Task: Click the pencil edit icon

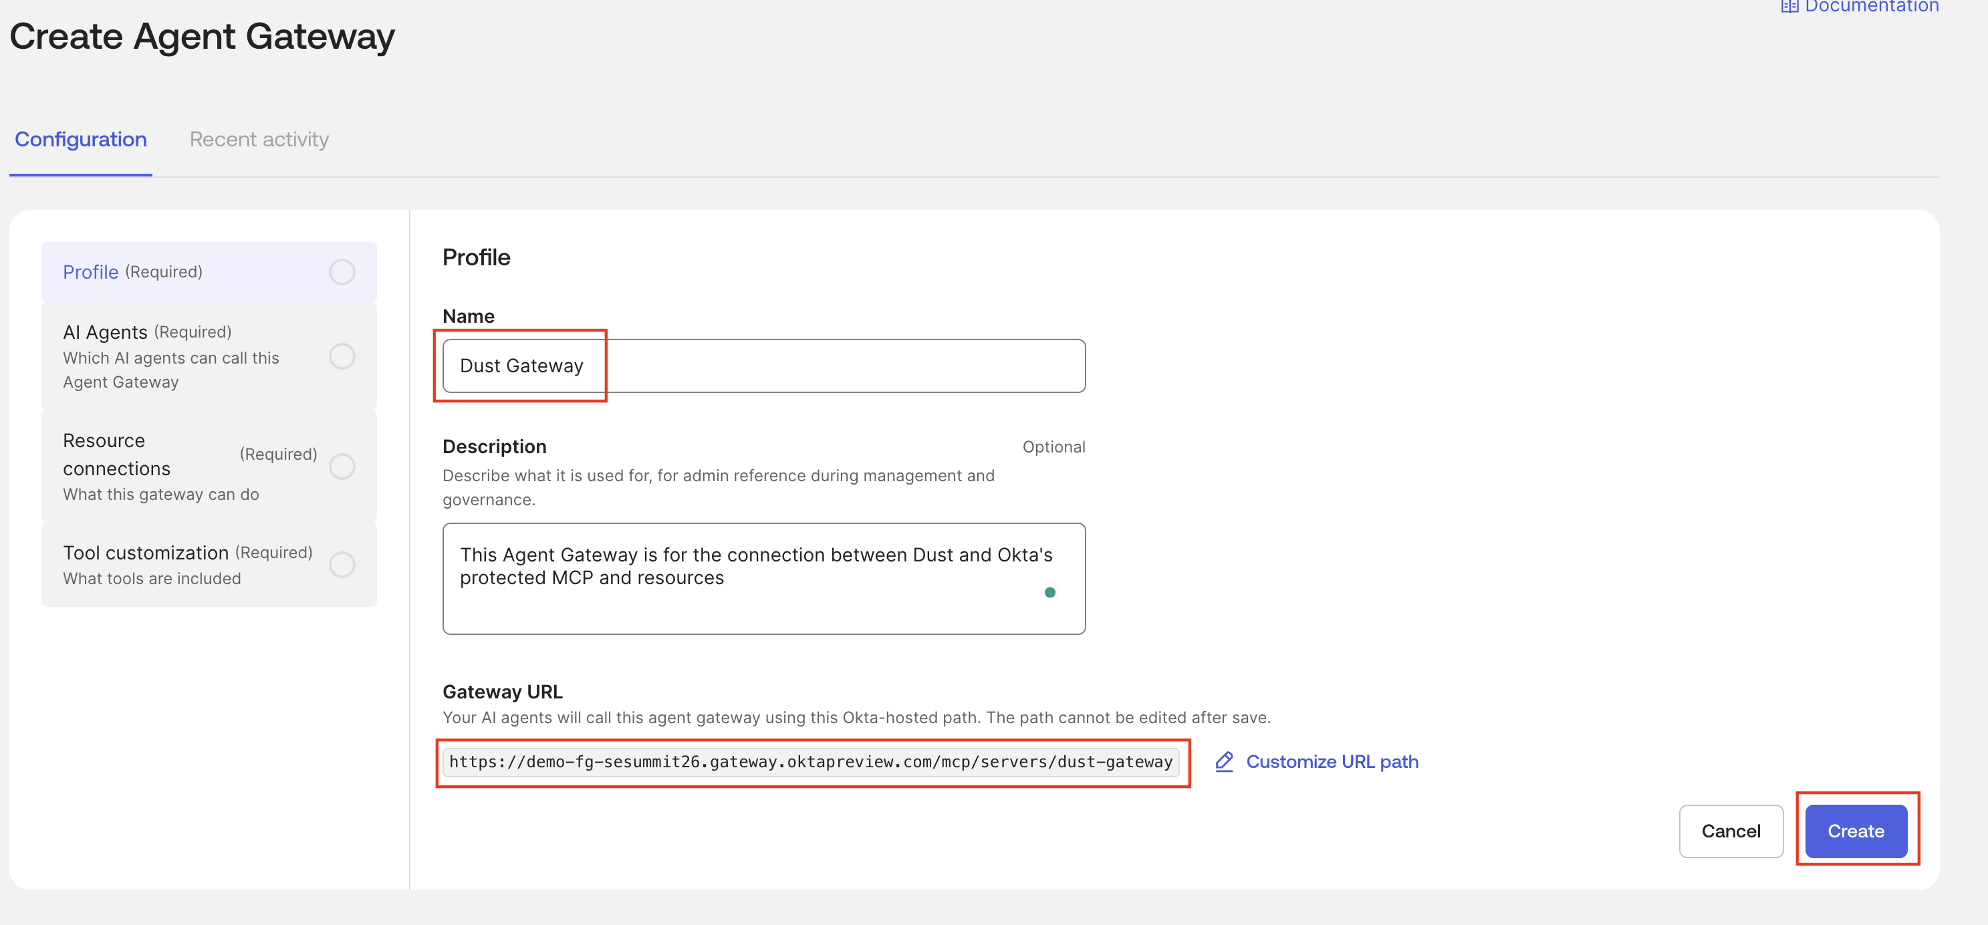Action: tap(1224, 762)
